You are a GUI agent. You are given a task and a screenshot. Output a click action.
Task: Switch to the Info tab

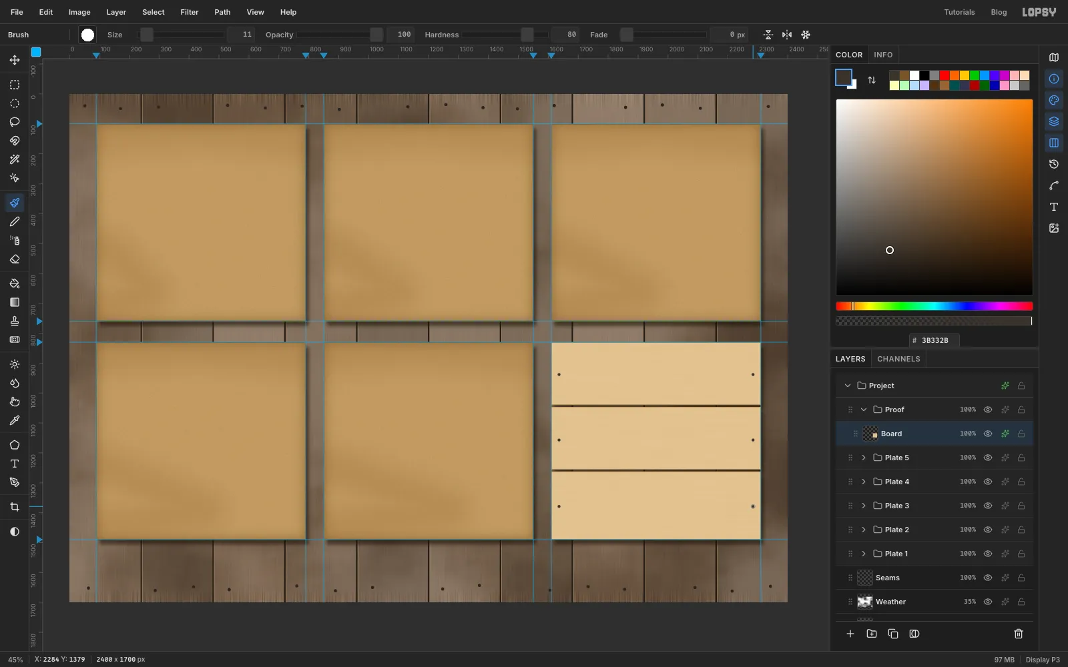[x=883, y=55]
